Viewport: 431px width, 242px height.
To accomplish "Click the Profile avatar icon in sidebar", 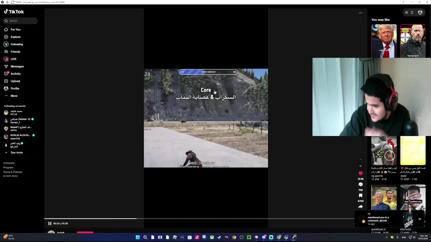I will [x=6, y=88].
